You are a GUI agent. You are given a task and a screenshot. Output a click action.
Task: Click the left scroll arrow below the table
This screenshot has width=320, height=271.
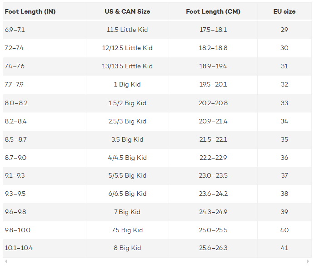(x=6, y=261)
